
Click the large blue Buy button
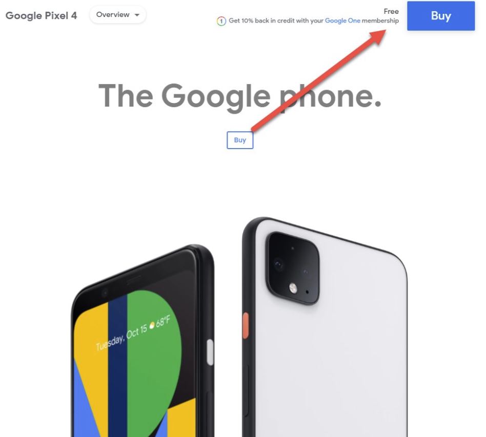click(x=440, y=16)
